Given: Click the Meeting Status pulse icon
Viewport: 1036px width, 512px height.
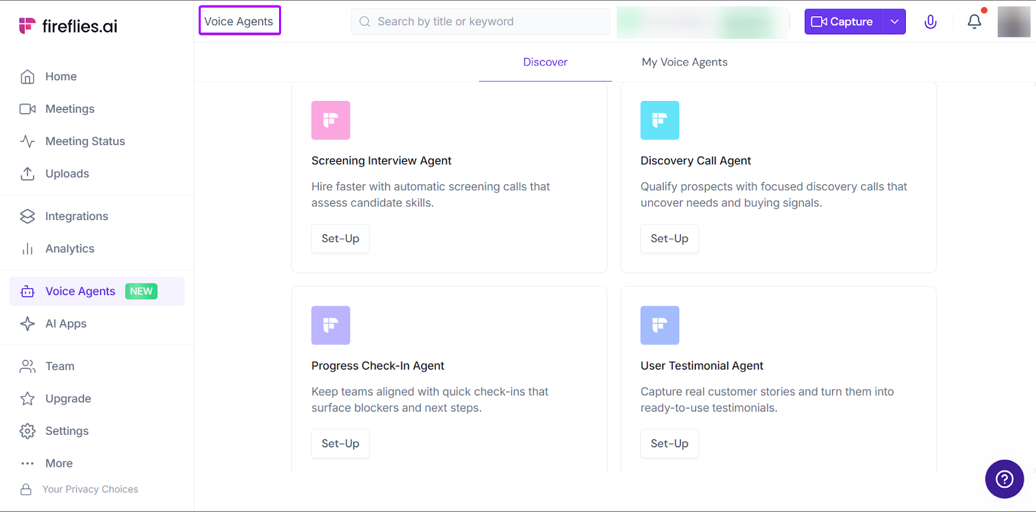Looking at the screenshot, I should tap(27, 141).
